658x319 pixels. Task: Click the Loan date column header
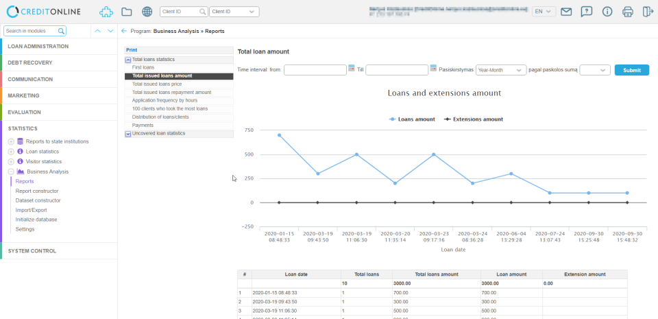[x=296, y=274]
